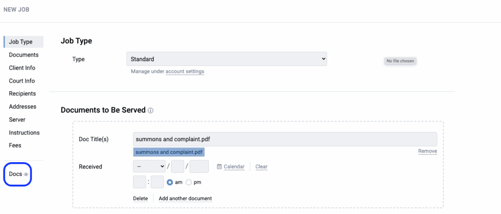This screenshot has width=501, height=214.
Task: Select the pm radio button
Action: [x=189, y=182]
